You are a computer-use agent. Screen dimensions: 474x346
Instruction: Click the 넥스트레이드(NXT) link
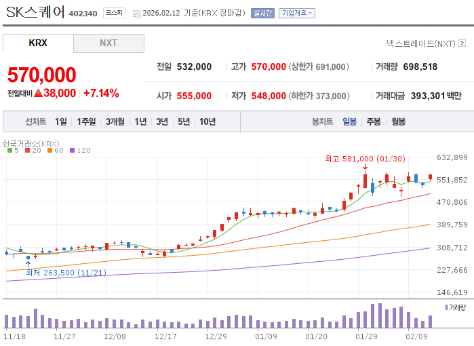[x=421, y=43]
